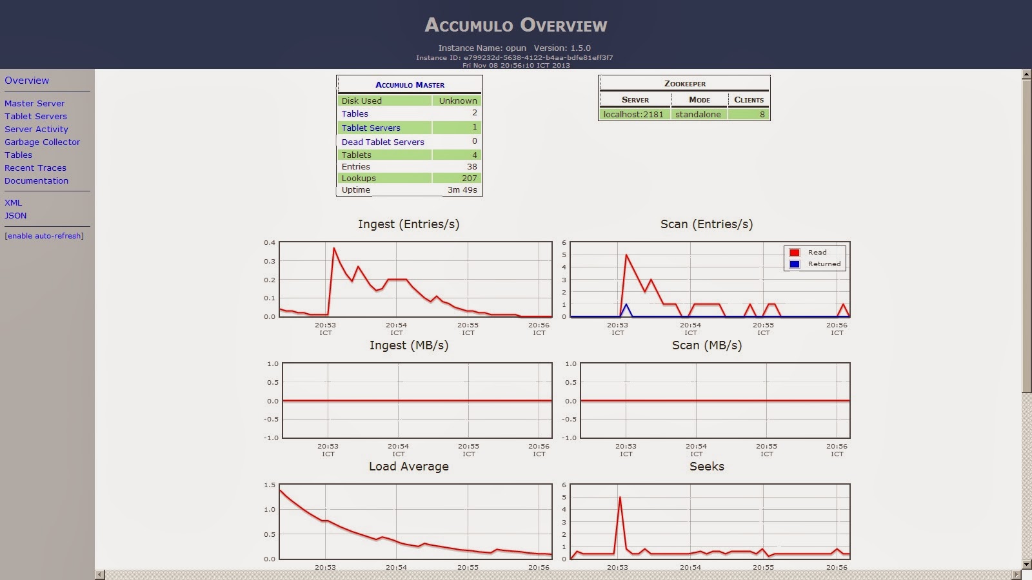The height and width of the screenshot is (580, 1032).
Task: Click the Seeks chart
Action: point(710,521)
